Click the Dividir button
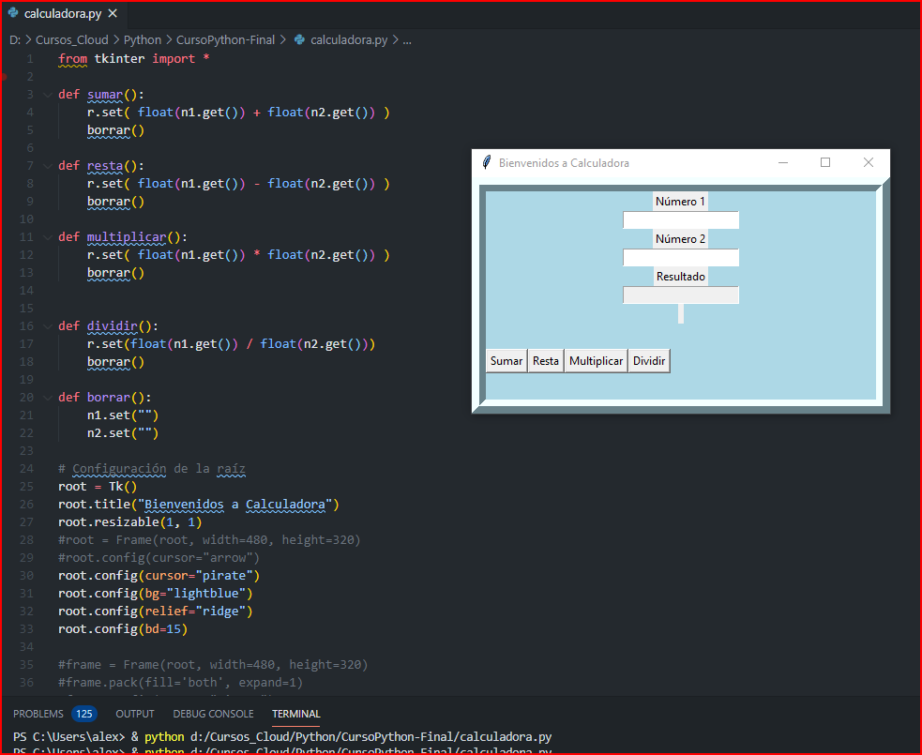Viewport: 922px width, 755px height. (649, 361)
